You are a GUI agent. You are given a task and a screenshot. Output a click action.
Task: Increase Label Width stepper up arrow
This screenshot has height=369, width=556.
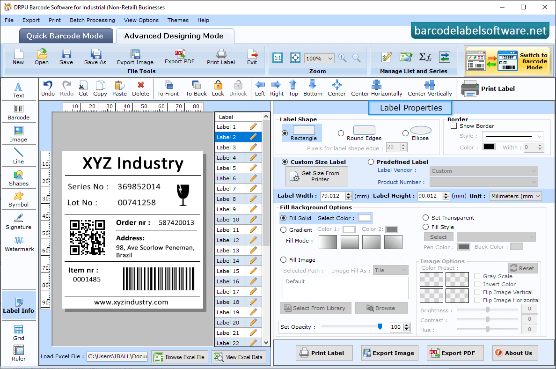349,194
